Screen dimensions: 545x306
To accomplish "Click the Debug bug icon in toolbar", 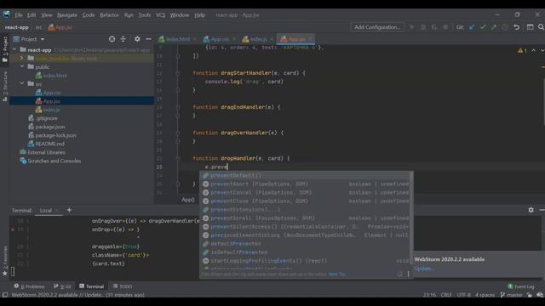I will (423, 27).
